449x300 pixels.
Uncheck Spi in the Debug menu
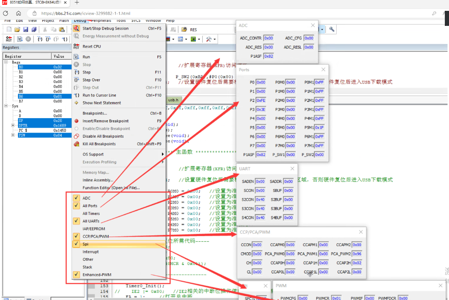point(76,244)
